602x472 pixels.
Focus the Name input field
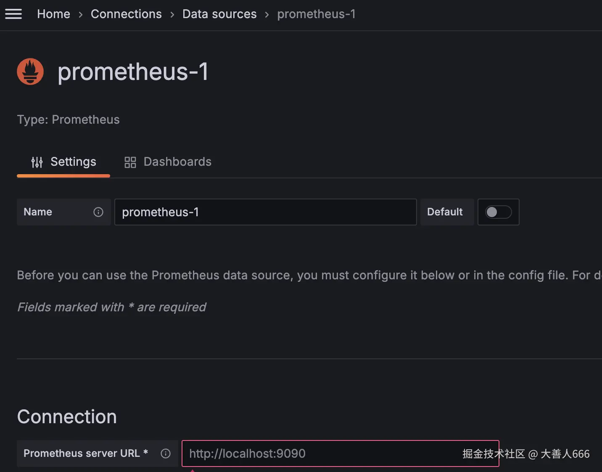coord(265,212)
